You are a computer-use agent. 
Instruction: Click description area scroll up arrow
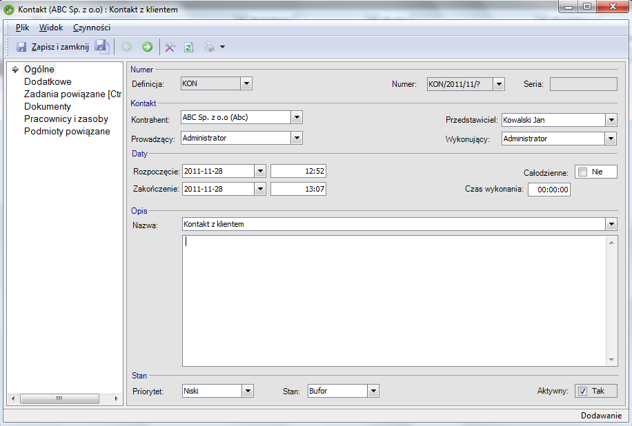click(x=611, y=243)
